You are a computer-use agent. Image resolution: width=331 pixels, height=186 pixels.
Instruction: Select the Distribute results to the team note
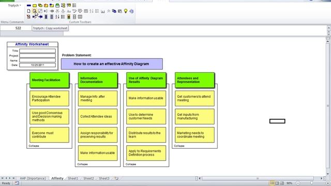146,135
